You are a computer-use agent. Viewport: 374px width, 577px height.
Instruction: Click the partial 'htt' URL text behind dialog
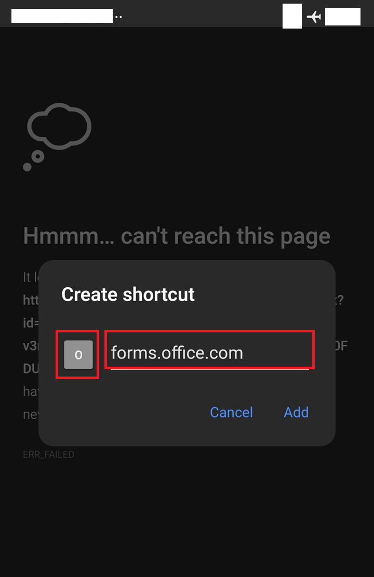[31, 300]
